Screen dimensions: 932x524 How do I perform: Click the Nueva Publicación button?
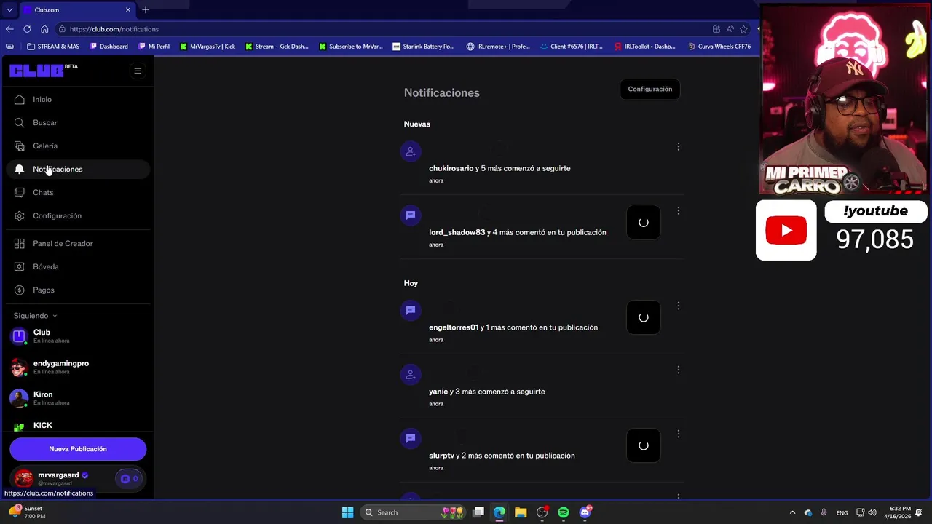coord(78,449)
